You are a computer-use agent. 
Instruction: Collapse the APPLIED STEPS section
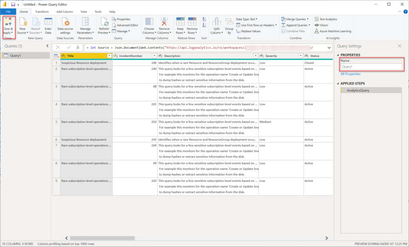click(x=338, y=83)
